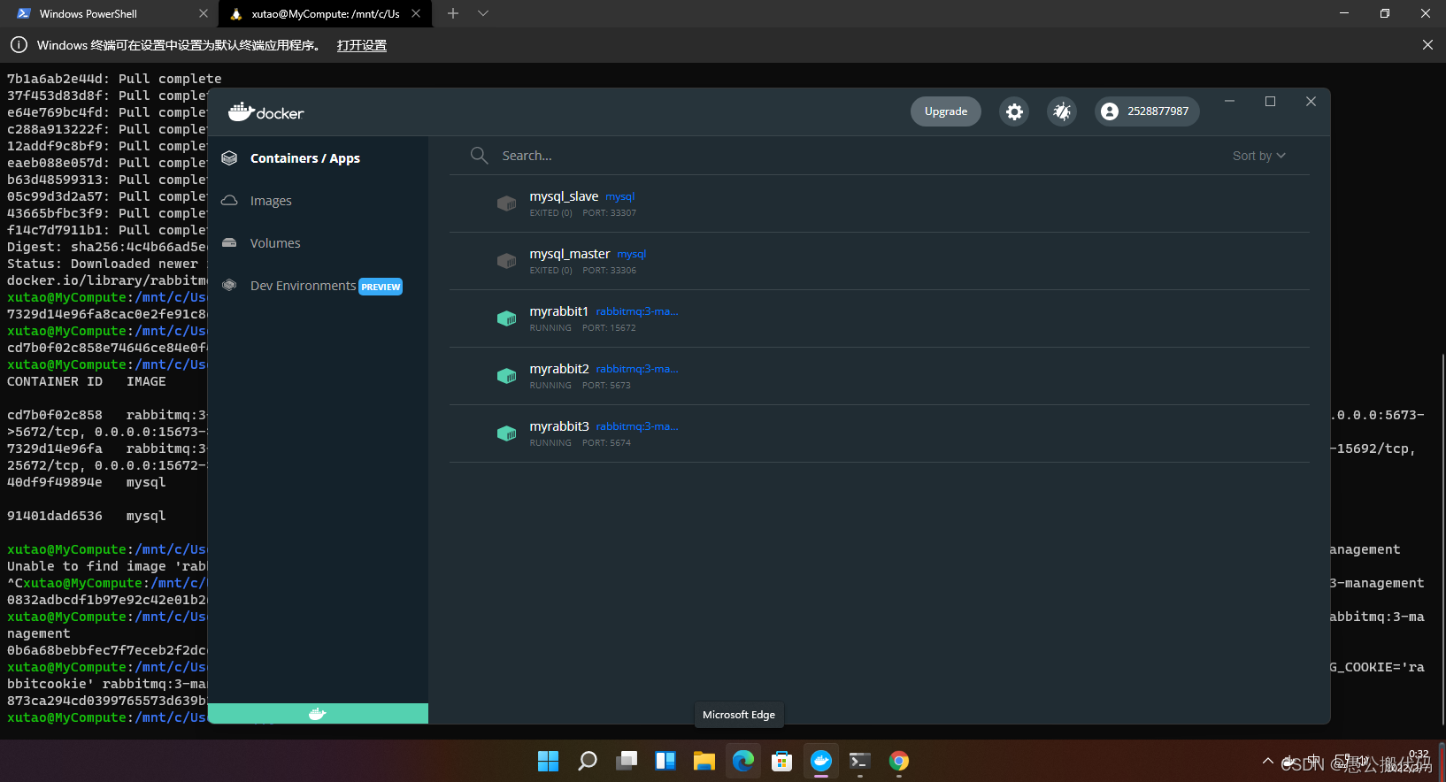
Task: Click PORT: 33307 text
Action: click(610, 213)
